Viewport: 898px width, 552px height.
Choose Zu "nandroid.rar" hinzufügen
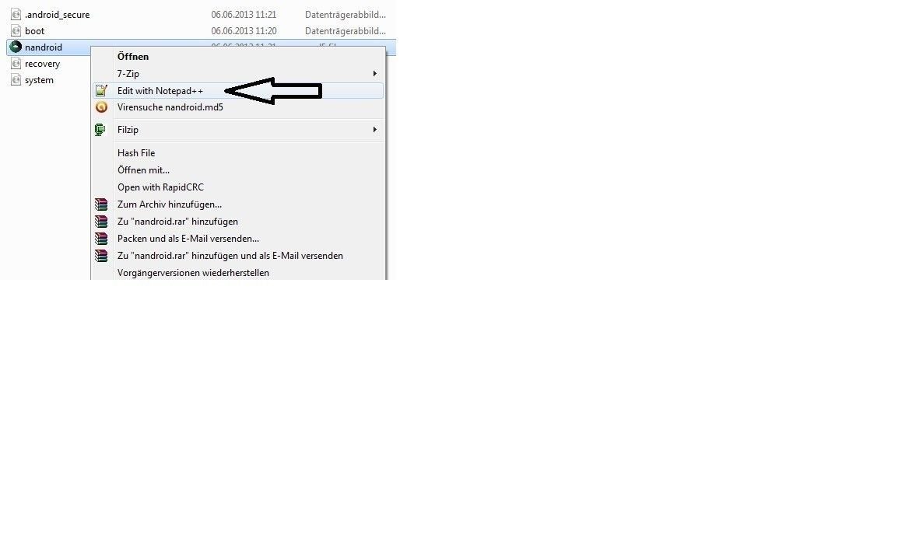point(238,222)
